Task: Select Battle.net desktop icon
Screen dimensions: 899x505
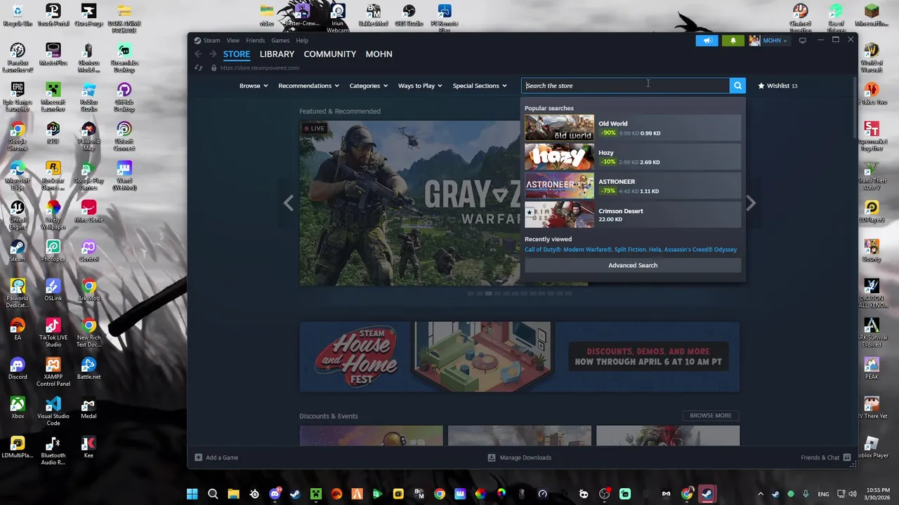Action: coord(88,368)
